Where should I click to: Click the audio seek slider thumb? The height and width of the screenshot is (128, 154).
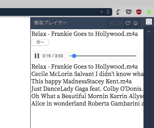click(x=74, y=56)
